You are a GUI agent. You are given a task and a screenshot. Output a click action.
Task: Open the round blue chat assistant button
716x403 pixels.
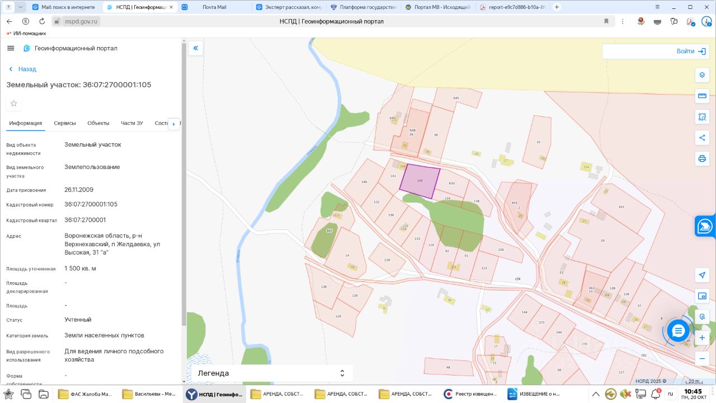coord(678,331)
